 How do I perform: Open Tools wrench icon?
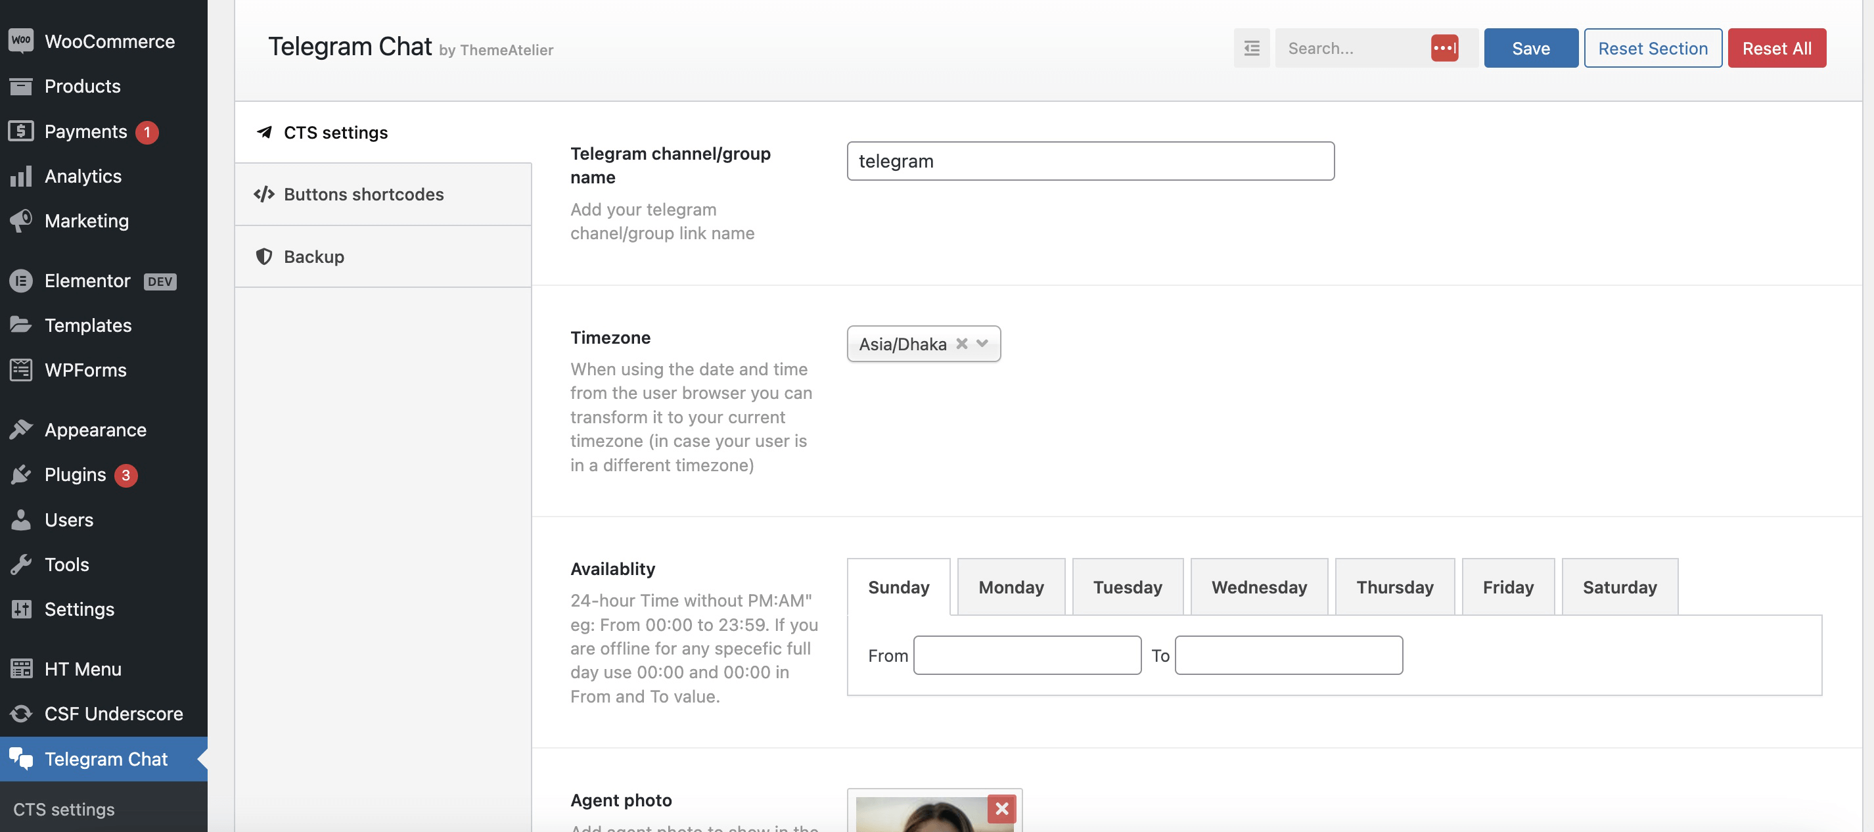pyautogui.click(x=21, y=564)
